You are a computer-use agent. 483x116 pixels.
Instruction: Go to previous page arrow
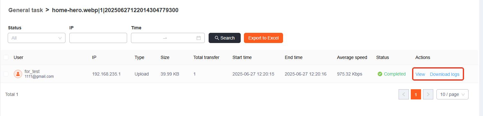[x=404, y=94]
